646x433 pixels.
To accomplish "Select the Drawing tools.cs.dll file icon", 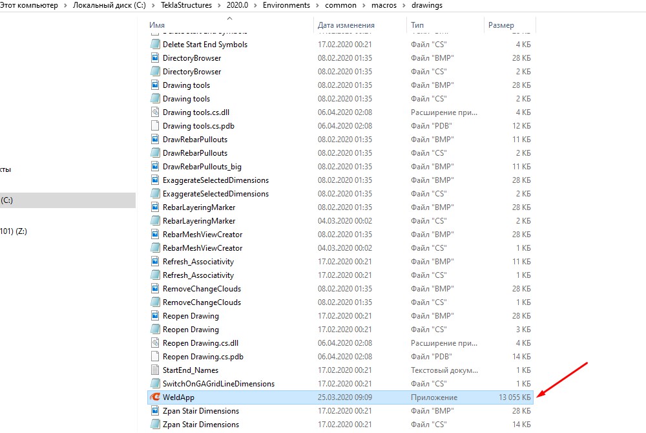I will 154,112.
